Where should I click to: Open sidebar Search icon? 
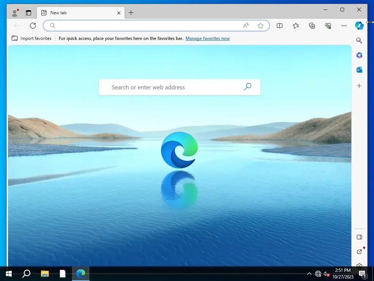[359, 40]
